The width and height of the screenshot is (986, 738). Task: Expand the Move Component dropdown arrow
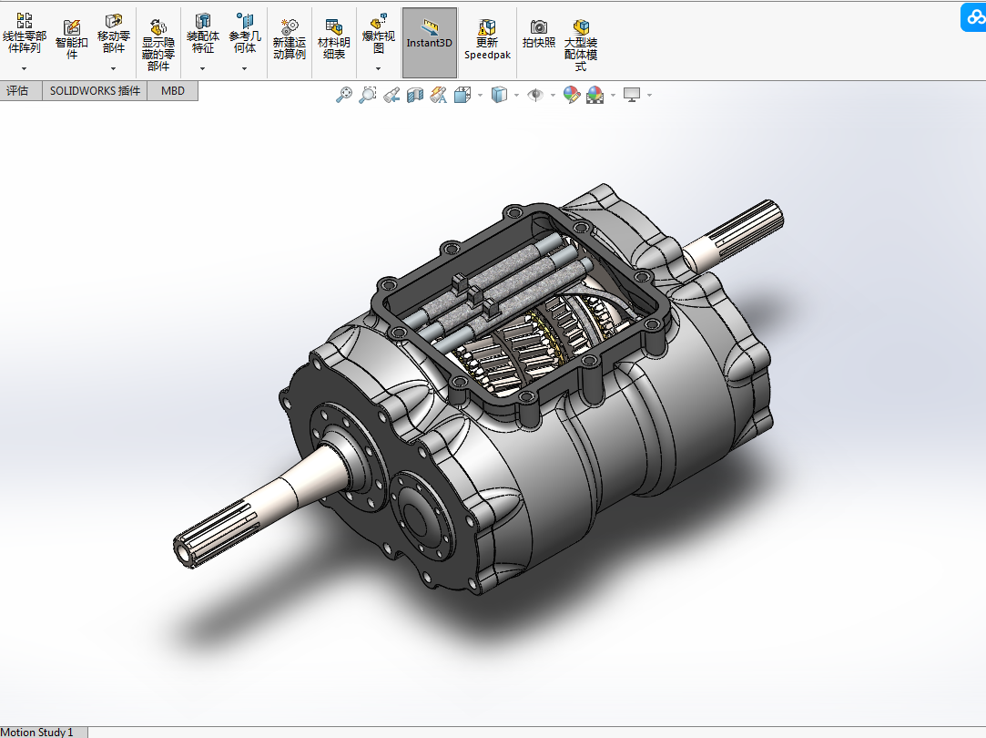pyautogui.click(x=113, y=68)
